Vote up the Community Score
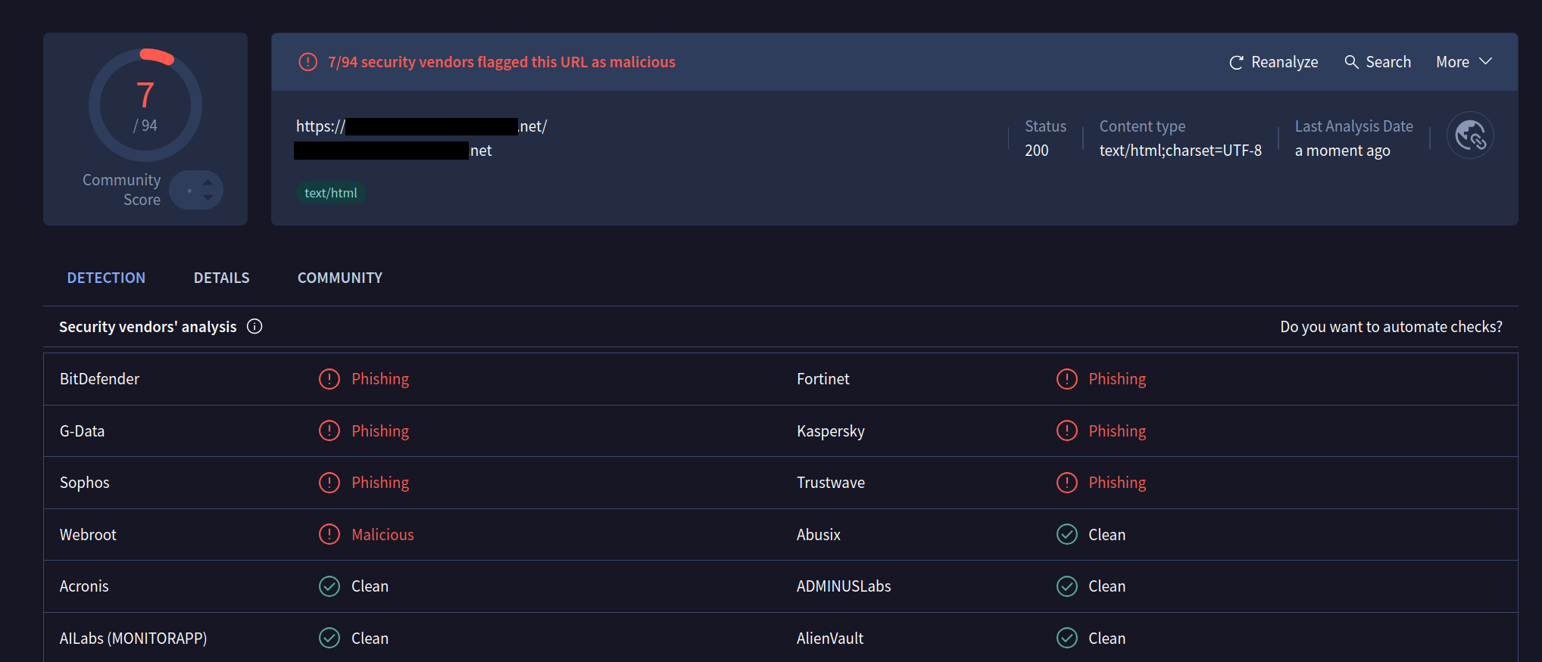This screenshot has height=662, width=1542. [x=208, y=182]
